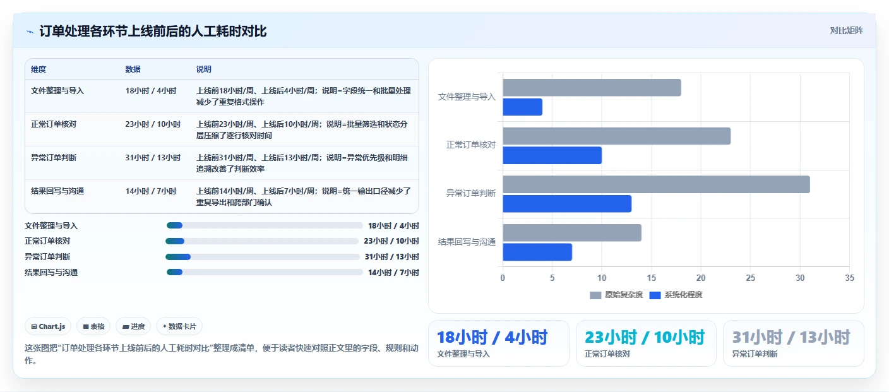Click progress bar for 正常订单核对
889x392 pixels.
point(262,241)
